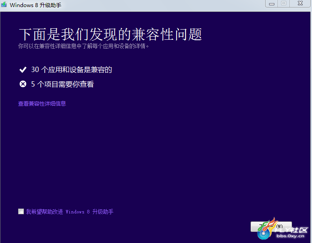The width and height of the screenshot is (312, 243).
Task: Click the heading 下面是我们发现的兼容性问题
Action: 111,34
